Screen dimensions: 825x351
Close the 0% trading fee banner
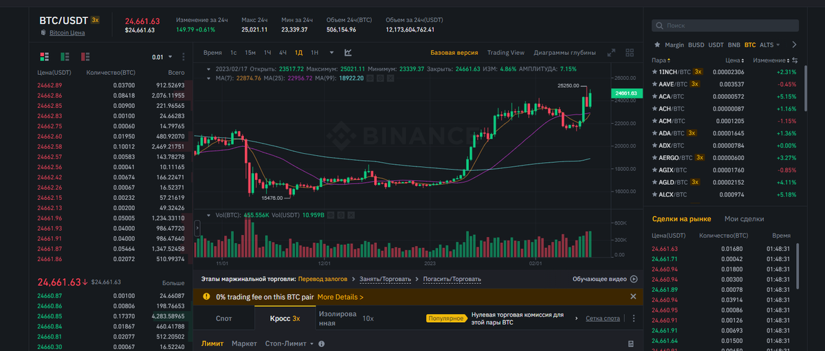coord(633,296)
